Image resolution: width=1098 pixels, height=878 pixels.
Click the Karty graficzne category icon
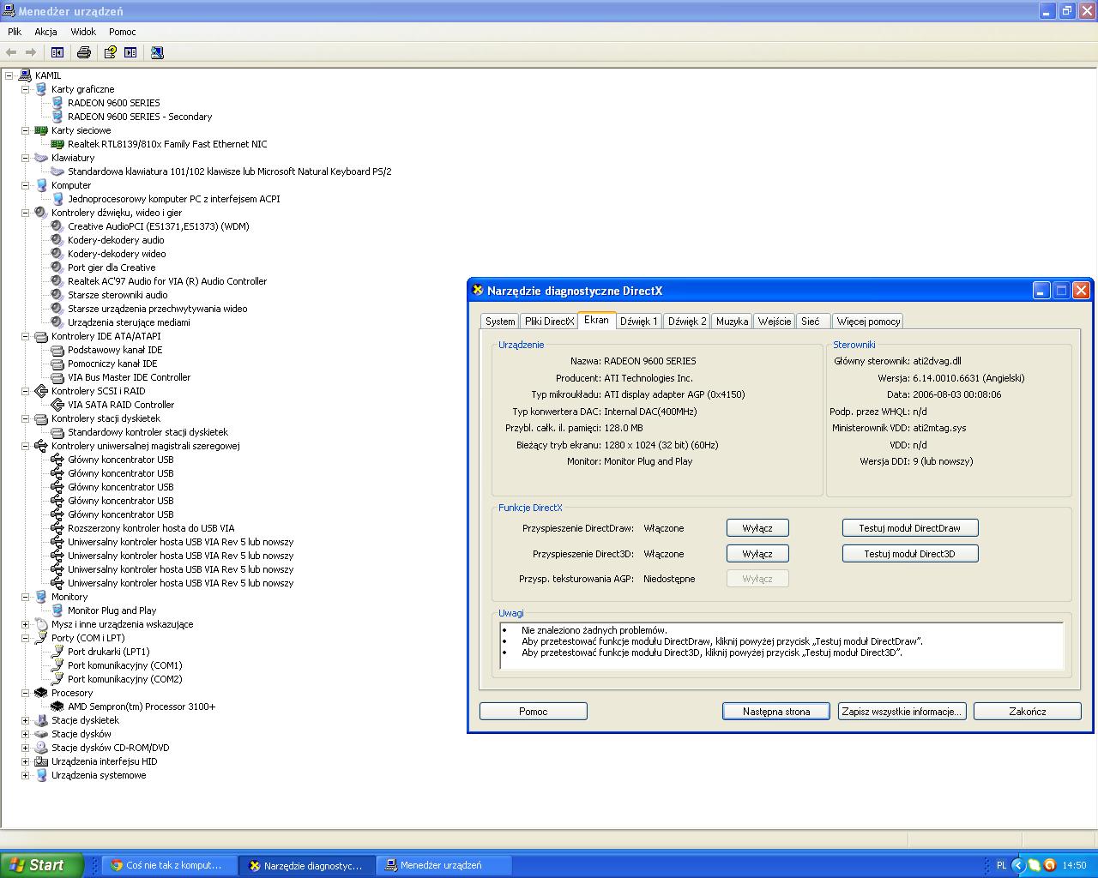click(41, 89)
